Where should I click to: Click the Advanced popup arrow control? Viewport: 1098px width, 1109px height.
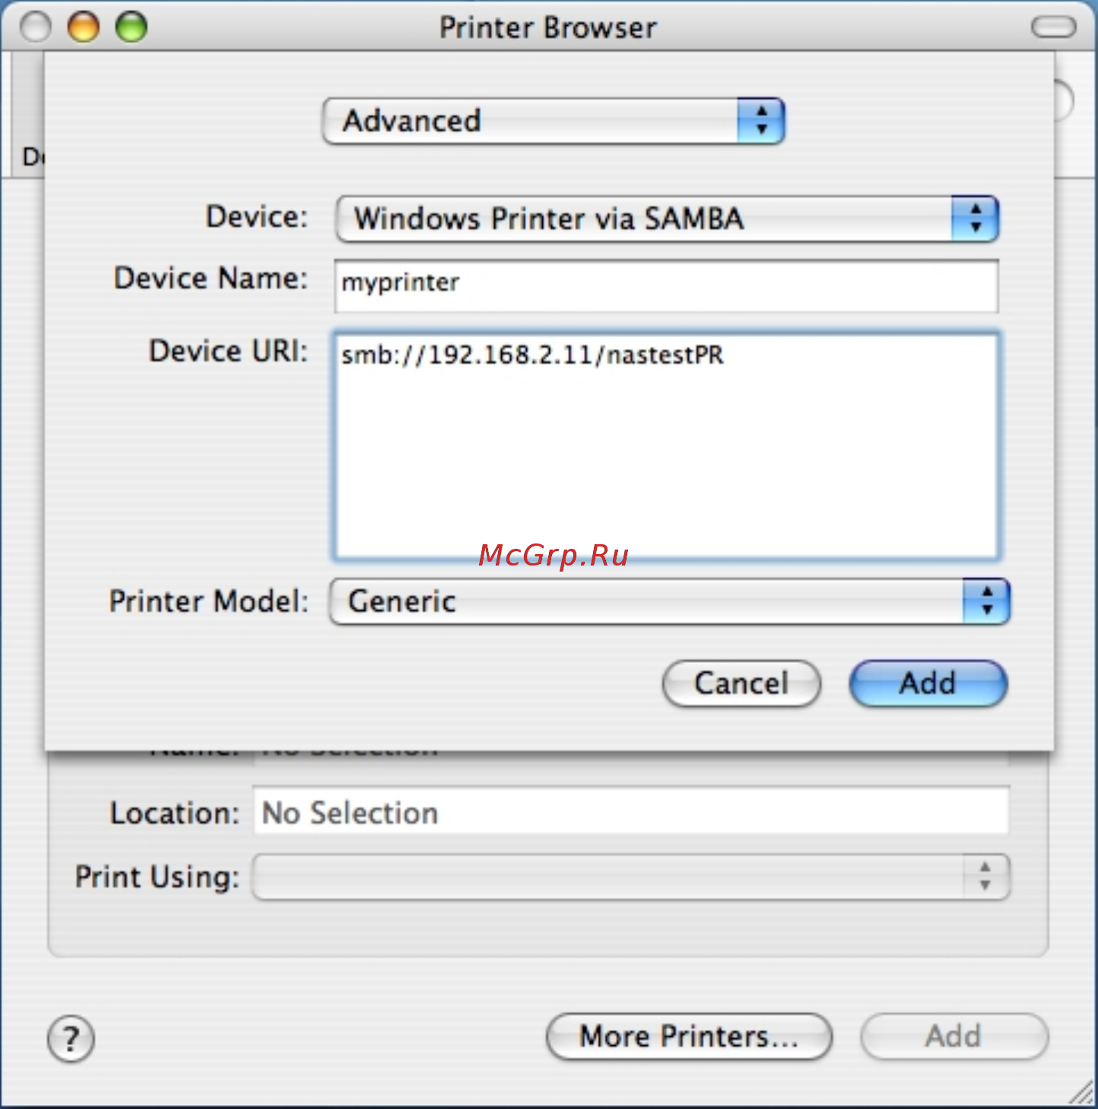(x=761, y=121)
